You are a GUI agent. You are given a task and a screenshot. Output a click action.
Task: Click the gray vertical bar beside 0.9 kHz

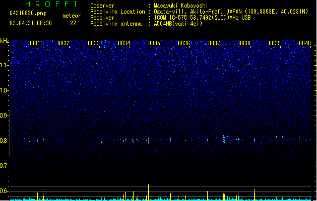point(10,134)
